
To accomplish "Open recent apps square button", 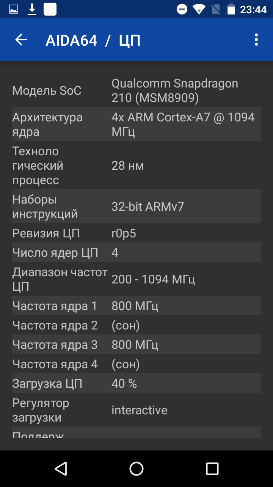I will pos(212,469).
